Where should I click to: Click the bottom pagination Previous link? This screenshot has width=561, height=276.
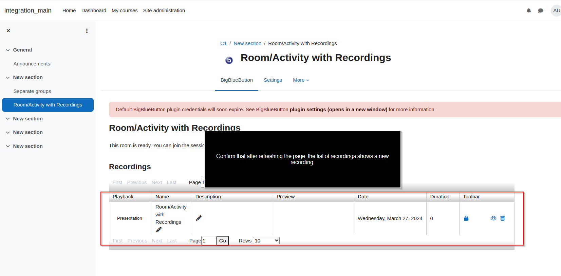click(137, 241)
